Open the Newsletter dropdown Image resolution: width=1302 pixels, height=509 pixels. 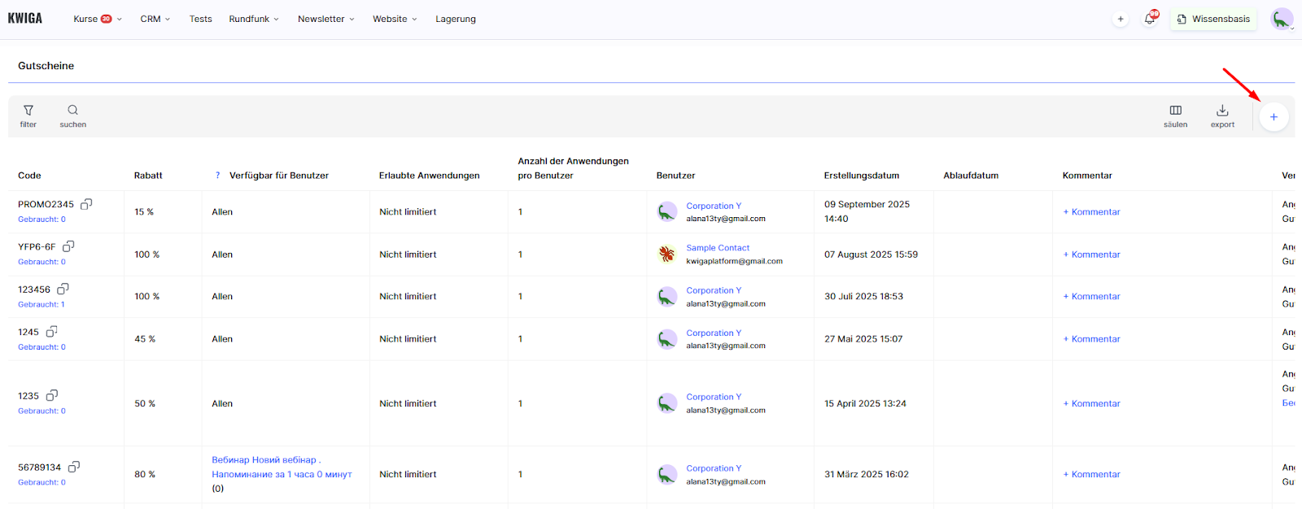[325, 19]
